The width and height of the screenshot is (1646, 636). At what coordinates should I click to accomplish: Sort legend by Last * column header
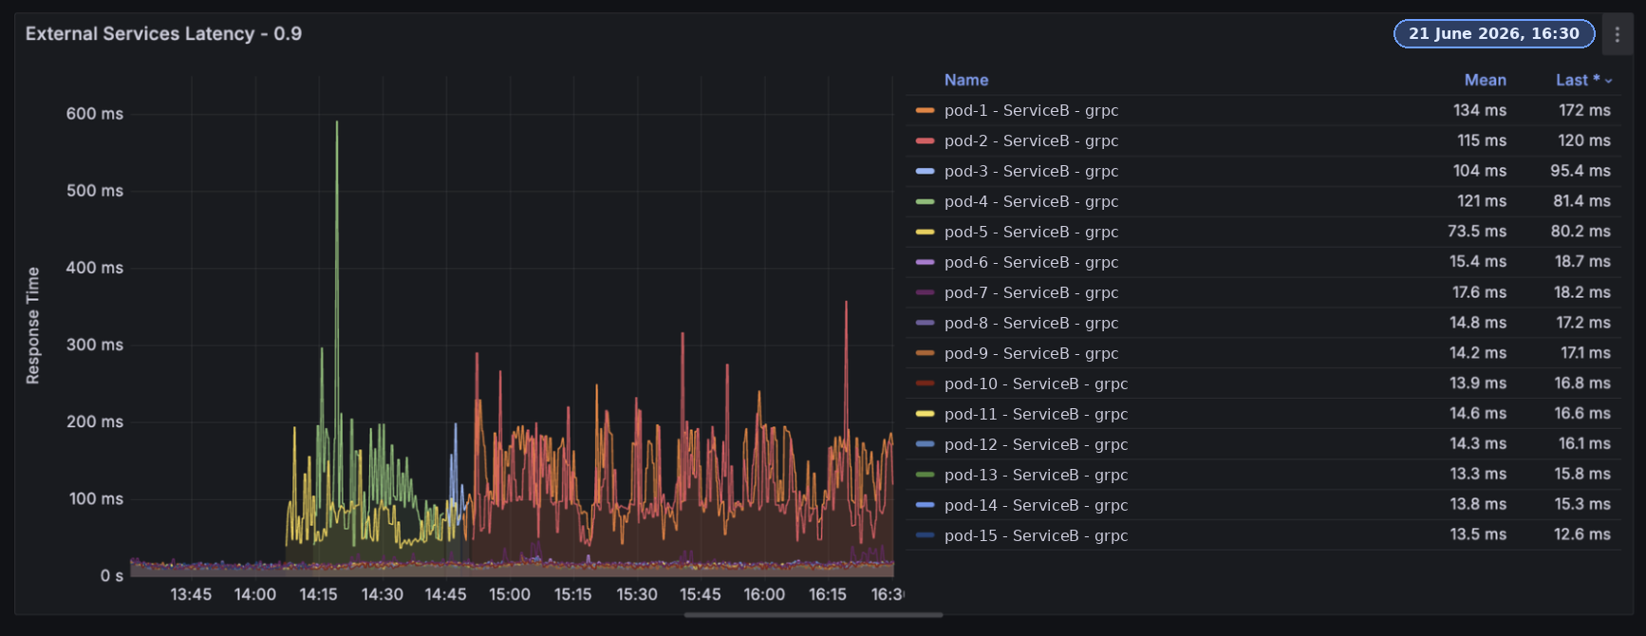click(1578, 81)
